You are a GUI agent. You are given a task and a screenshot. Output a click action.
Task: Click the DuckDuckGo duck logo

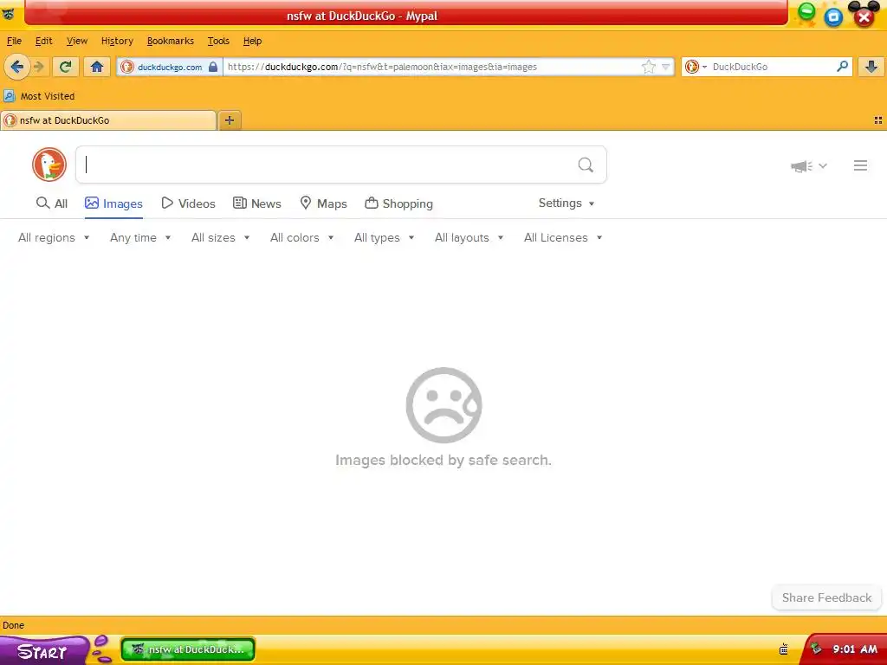pyautogui.click(x=49, y=165)
